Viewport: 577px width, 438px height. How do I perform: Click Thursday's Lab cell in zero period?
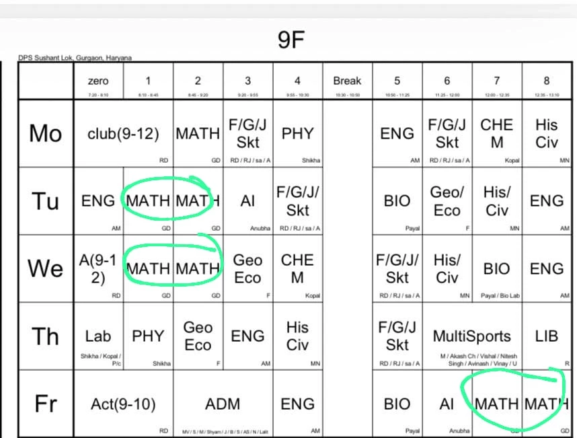98,336
